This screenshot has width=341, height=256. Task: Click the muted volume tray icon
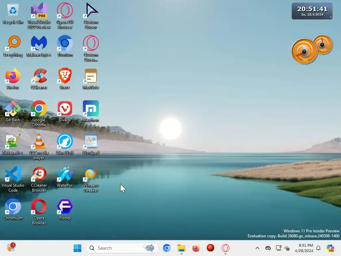pos(287,248)
